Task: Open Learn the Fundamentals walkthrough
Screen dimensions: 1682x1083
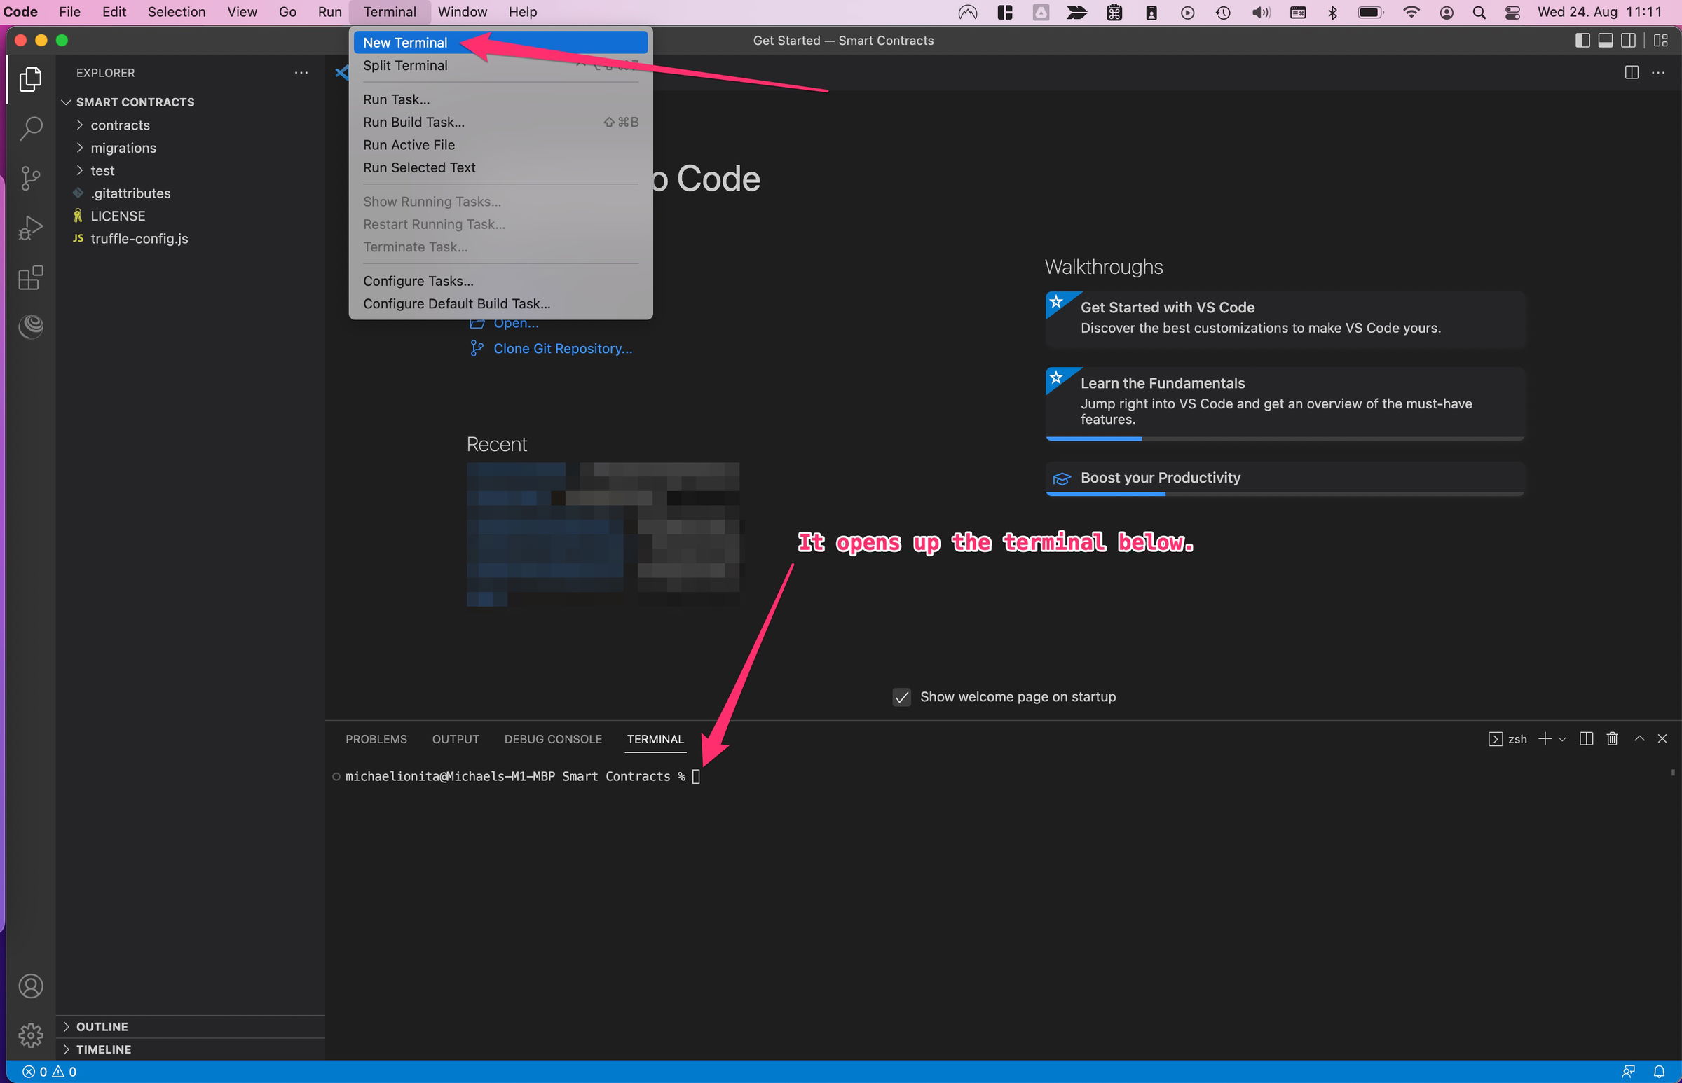Action: (x=1285, y=403)
